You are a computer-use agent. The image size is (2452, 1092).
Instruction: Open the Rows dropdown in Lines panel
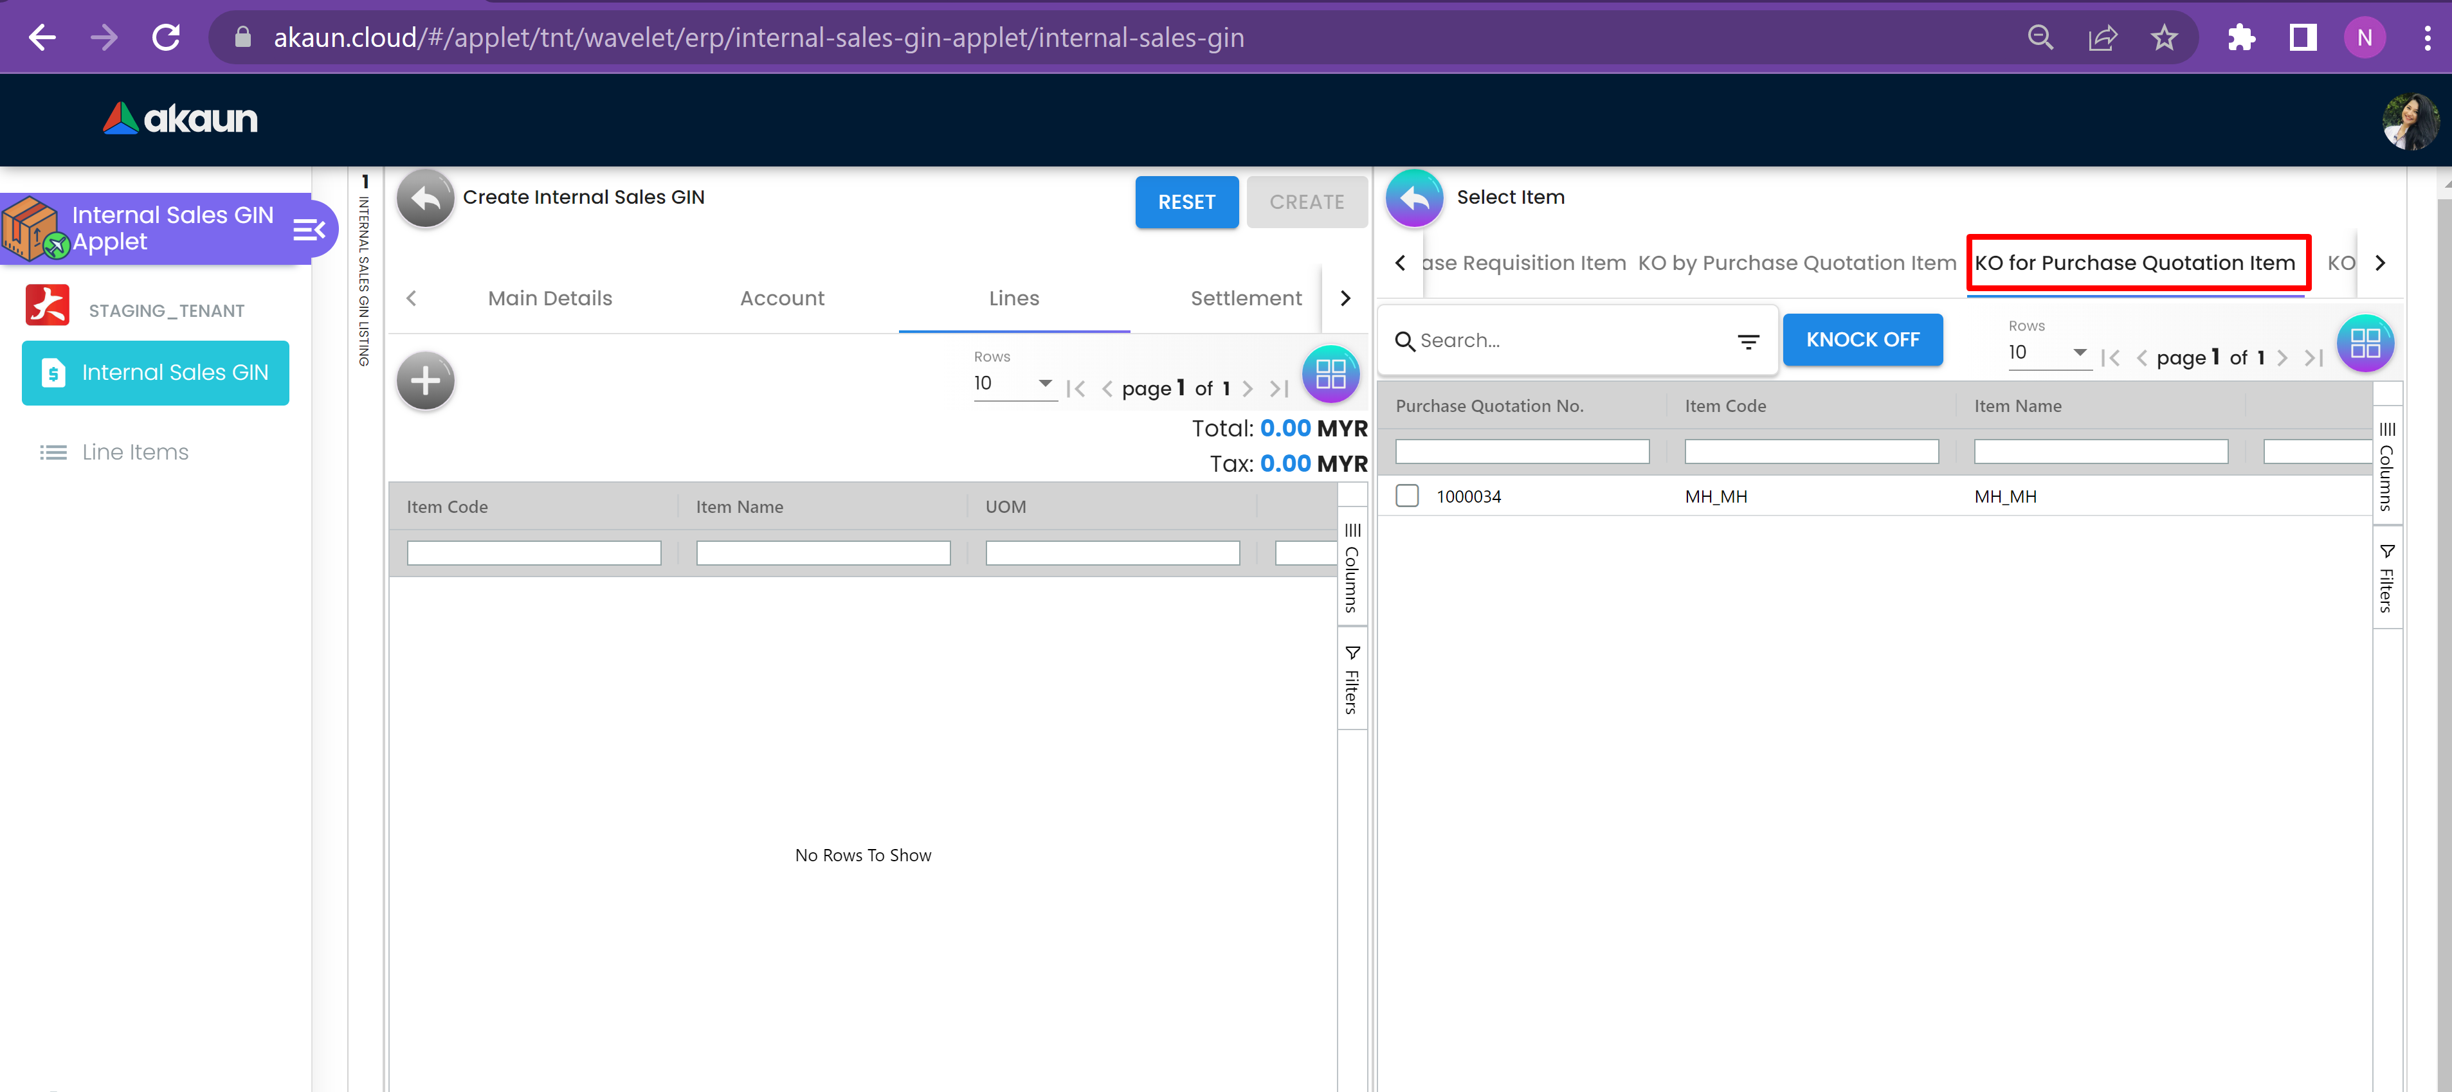tap(1013, 383)
